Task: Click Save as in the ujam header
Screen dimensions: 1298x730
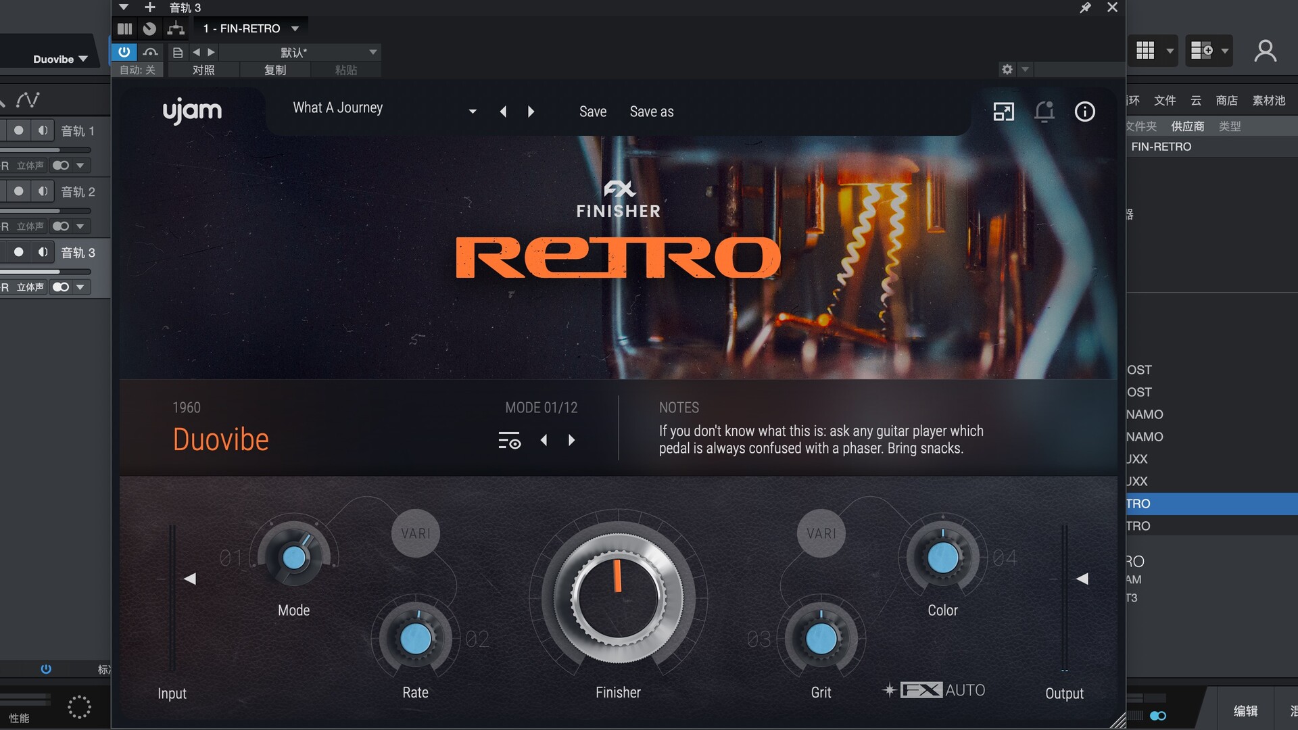Action: pos(652,112)
